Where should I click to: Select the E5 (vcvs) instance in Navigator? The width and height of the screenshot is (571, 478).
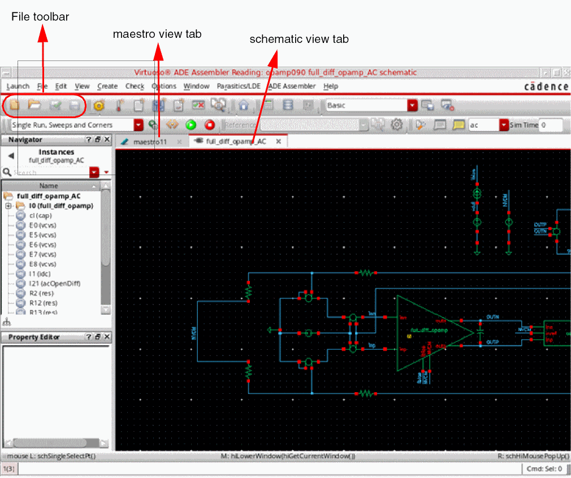click(x=43, y=234)
